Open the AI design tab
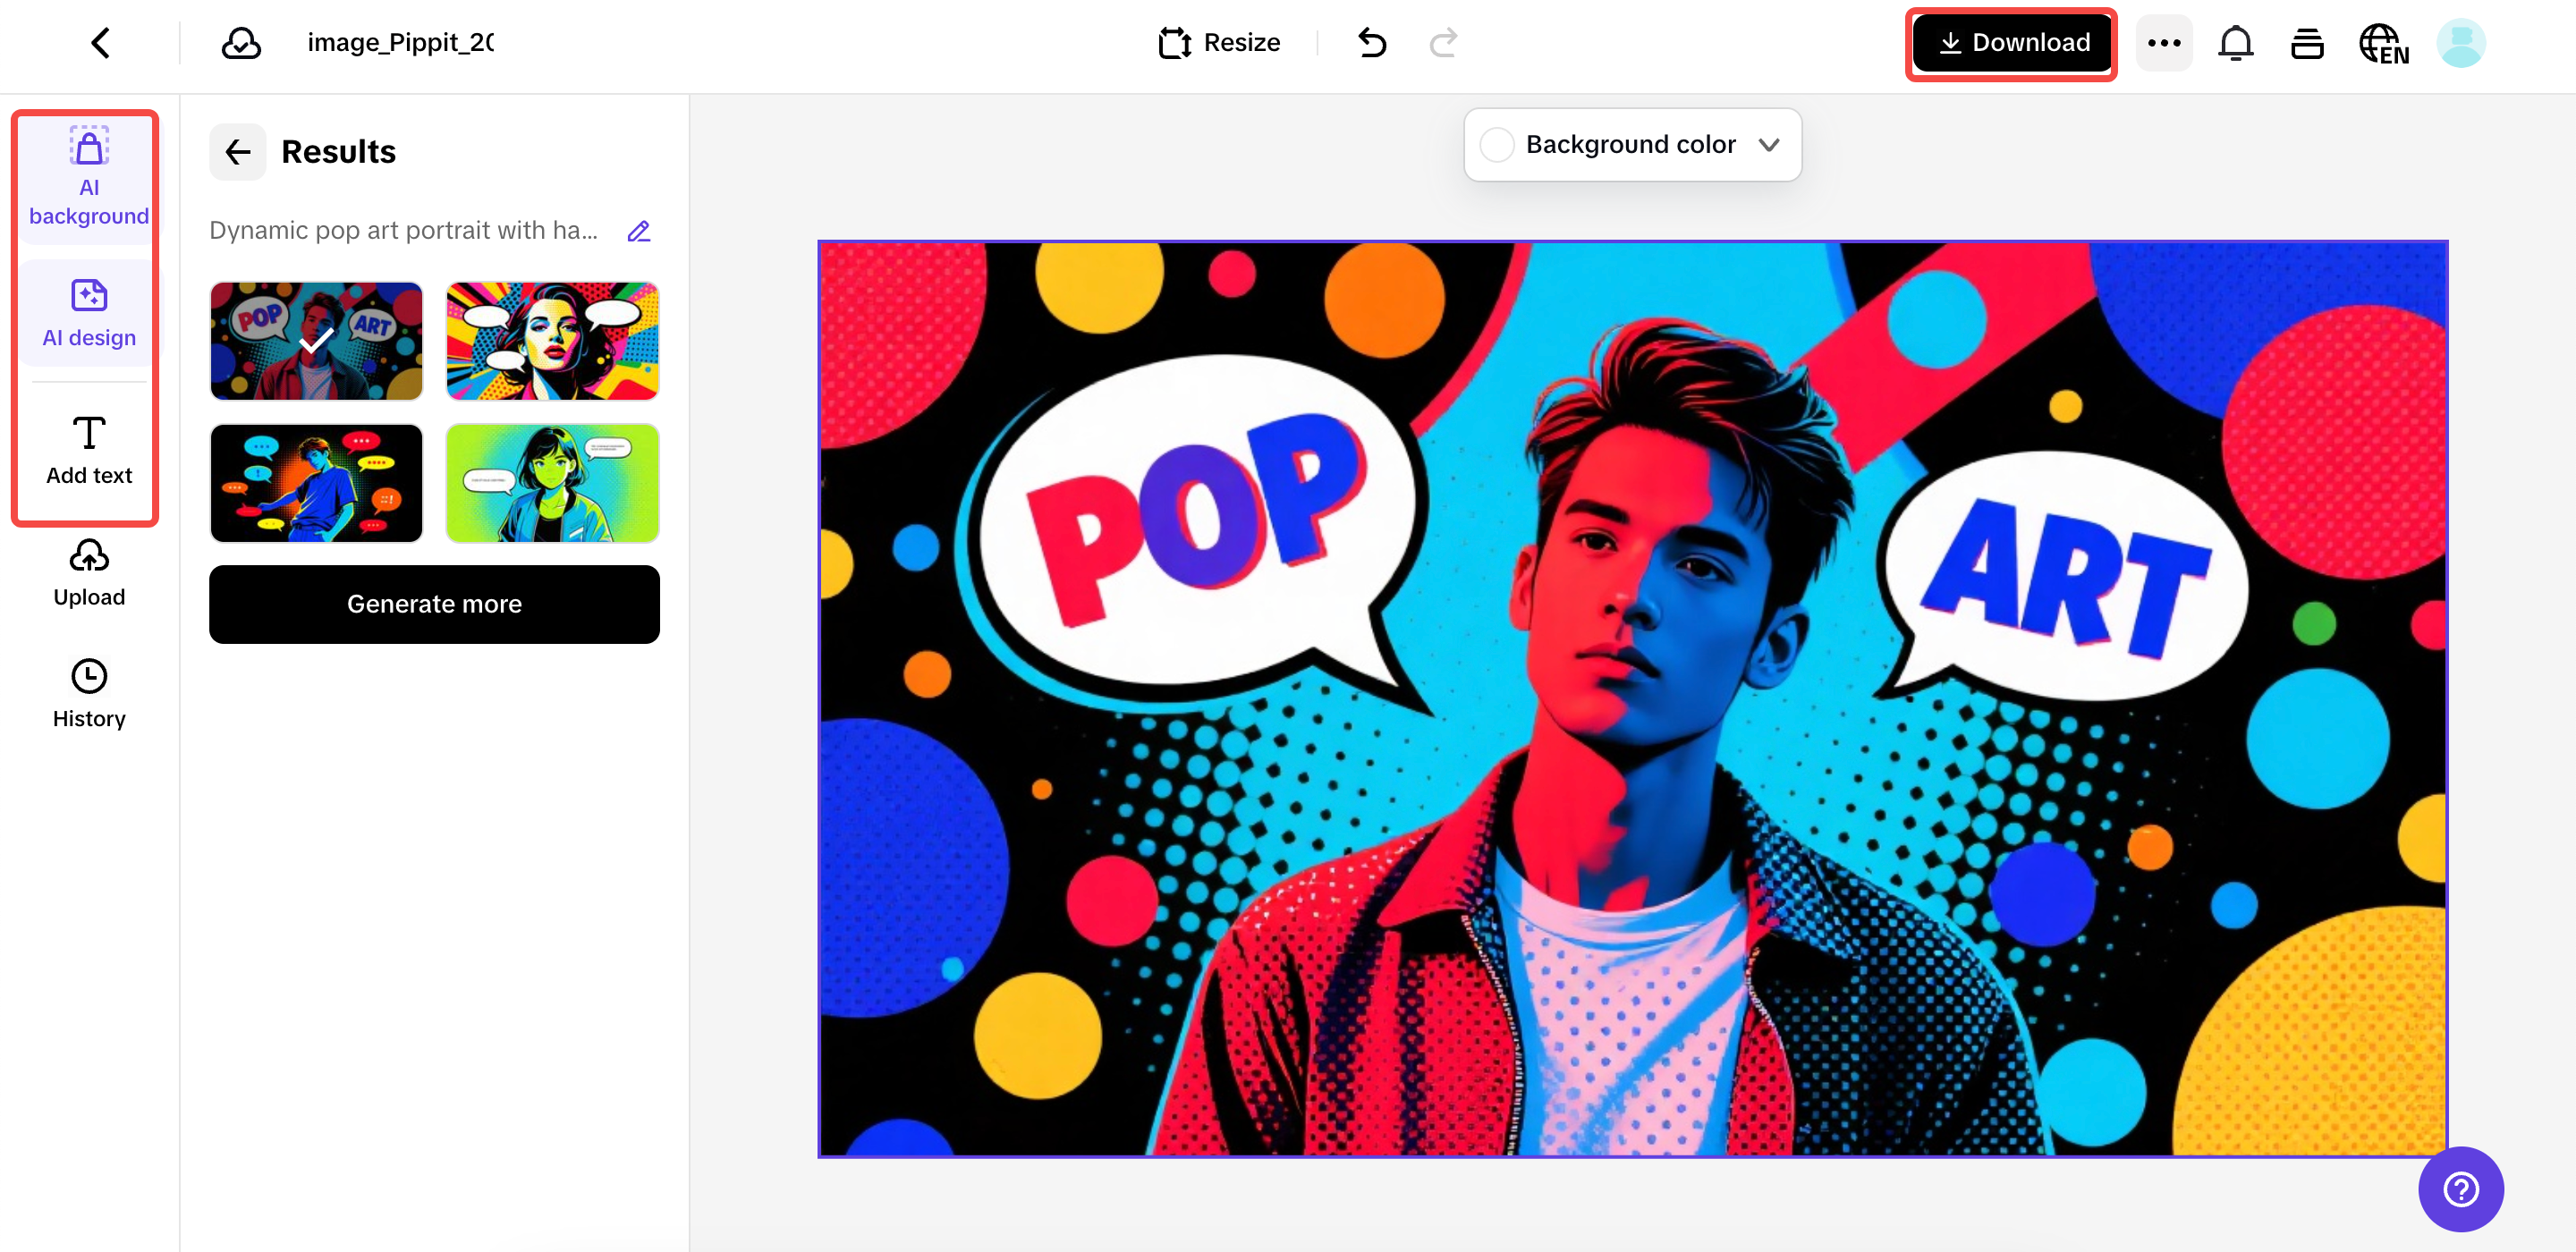Screen dimensions: 2576x1252 89,313
